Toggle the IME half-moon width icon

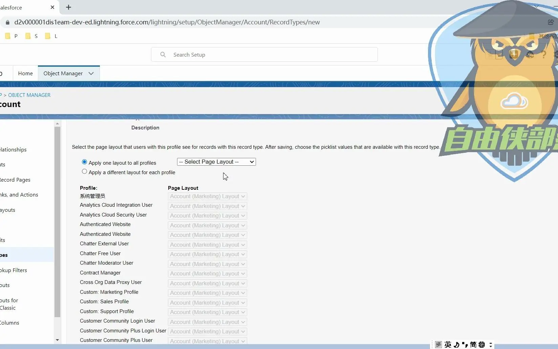(457, 345)
